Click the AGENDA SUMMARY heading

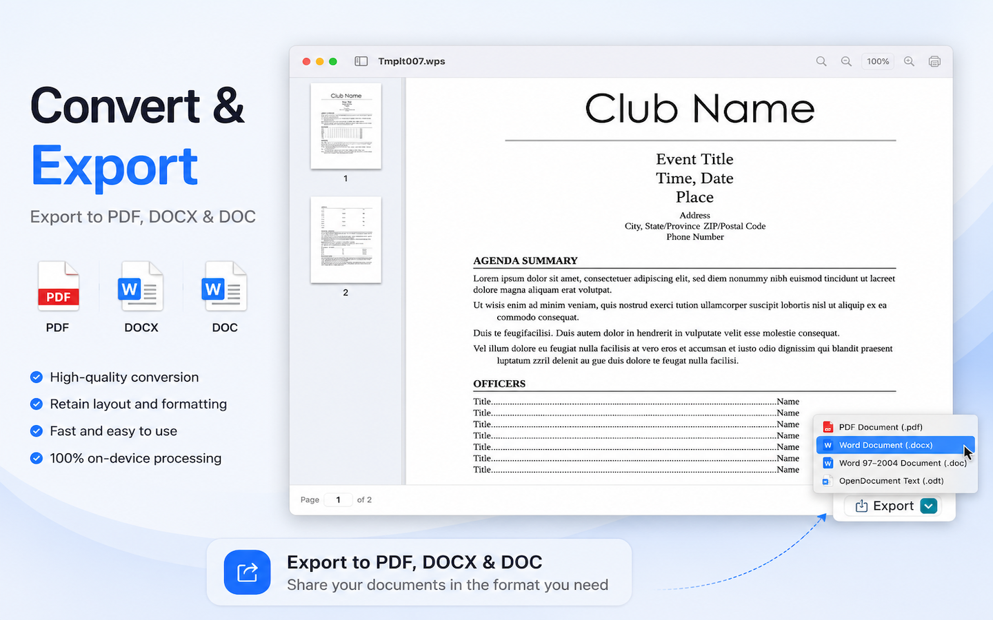525,261
